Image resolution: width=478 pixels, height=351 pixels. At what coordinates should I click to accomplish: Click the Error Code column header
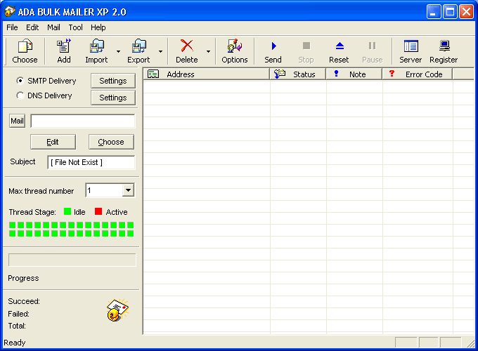click(418, 74)
